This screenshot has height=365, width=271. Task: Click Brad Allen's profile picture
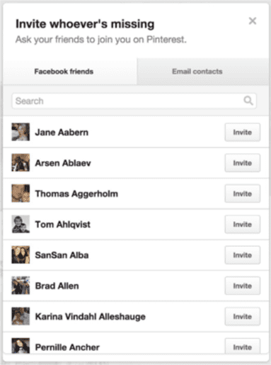tap(21, 286)
